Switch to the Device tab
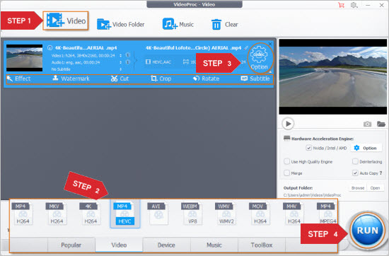Image resolution: width=389 pixels, height=256 pixels. pyautogui.click(x=166, y=245)
